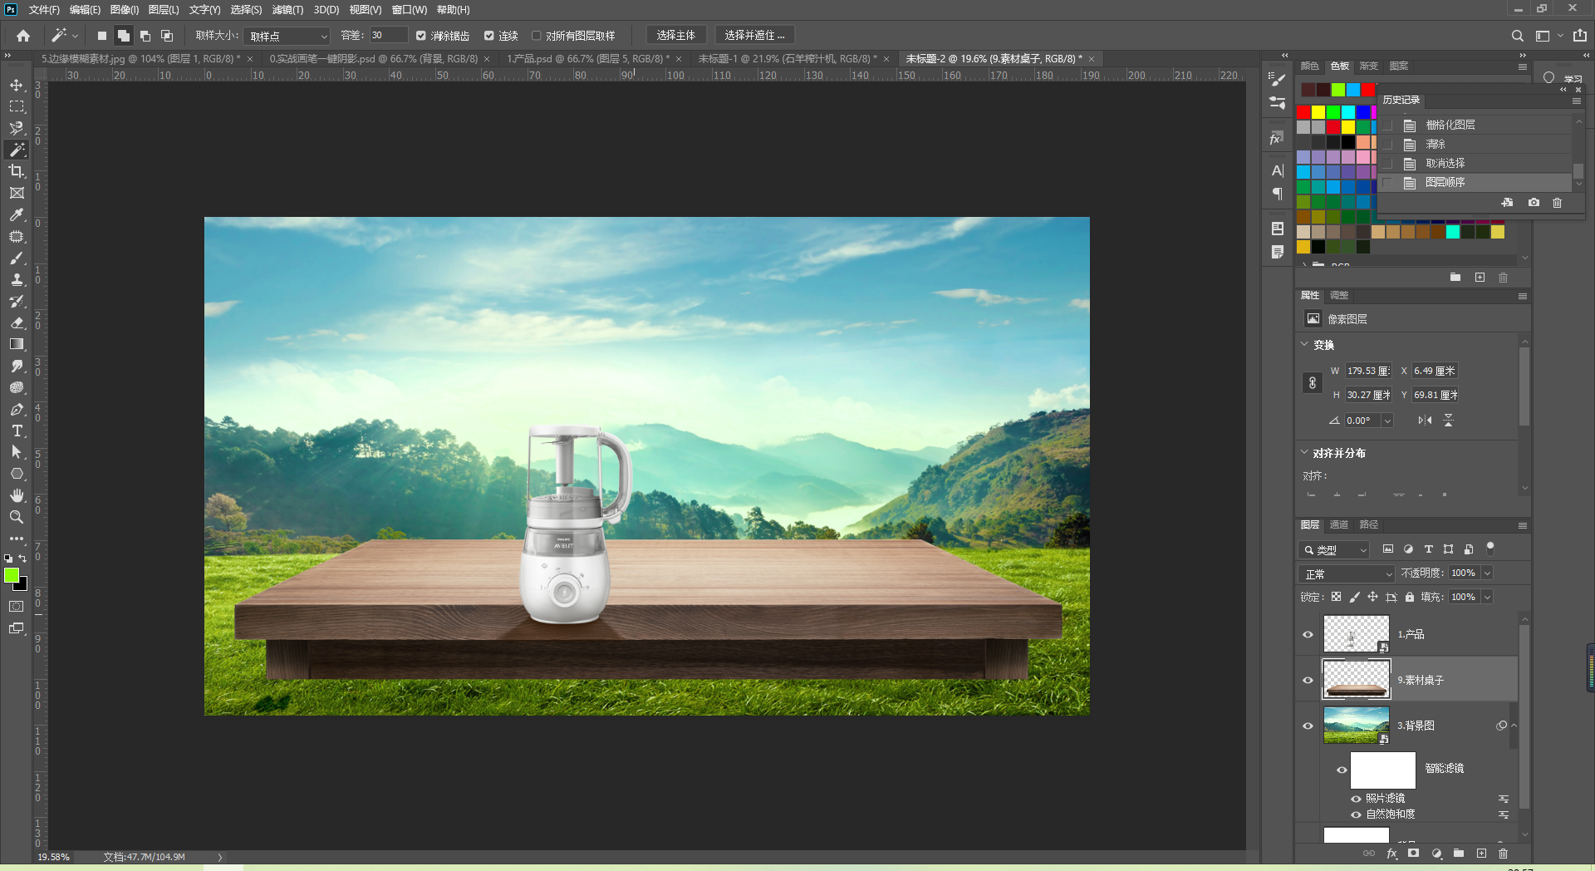The height and width of the screenshot is (871, 1595).
Task: Hide the 3.背景图 layer
Action: pos(1308,726)
